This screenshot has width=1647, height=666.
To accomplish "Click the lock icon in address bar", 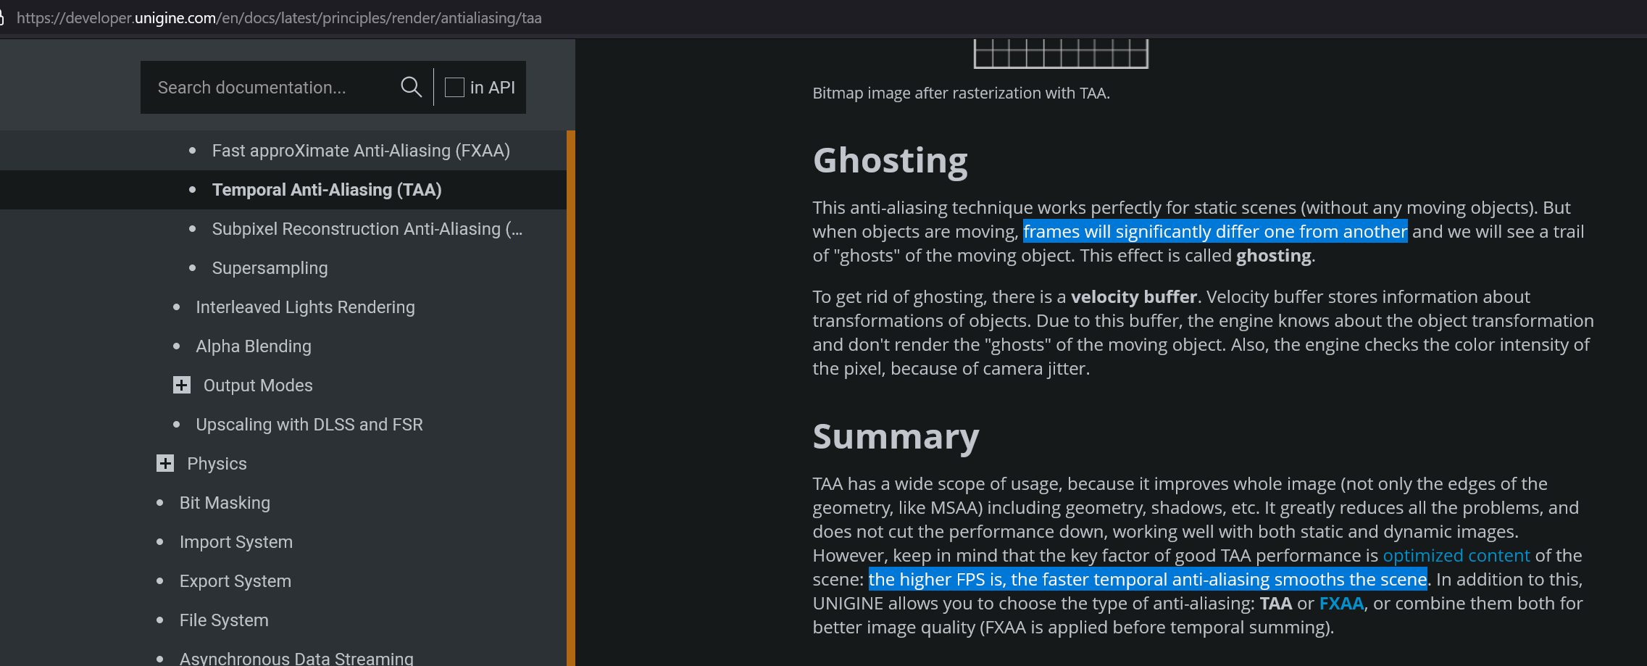I will pos(2,17).
